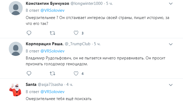The height and width of the screenshot is (103, 183).
Task: Retweet Корпорация Раша's tweet
Action: (x=52, y=74)
